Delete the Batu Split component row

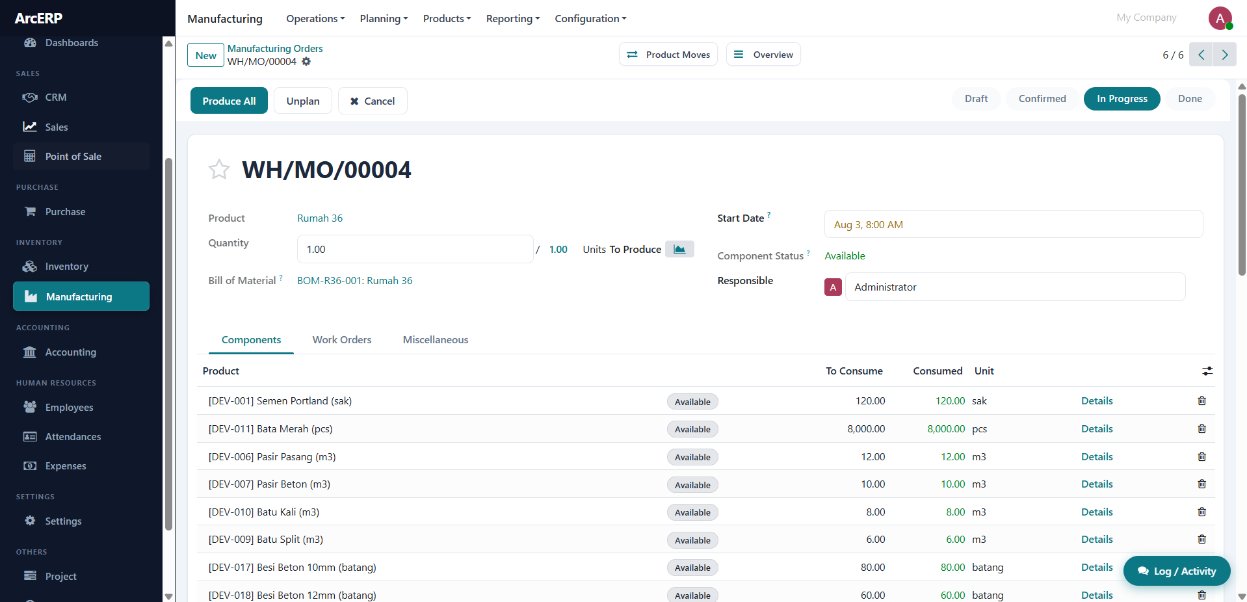click(x=1202, y=540)
